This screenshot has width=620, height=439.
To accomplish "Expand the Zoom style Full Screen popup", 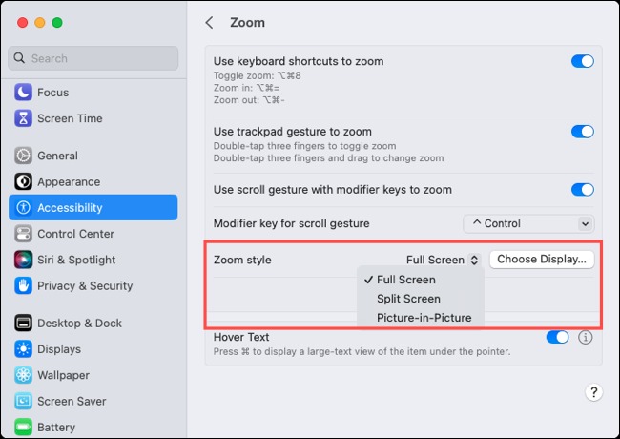I will [444, 260].
